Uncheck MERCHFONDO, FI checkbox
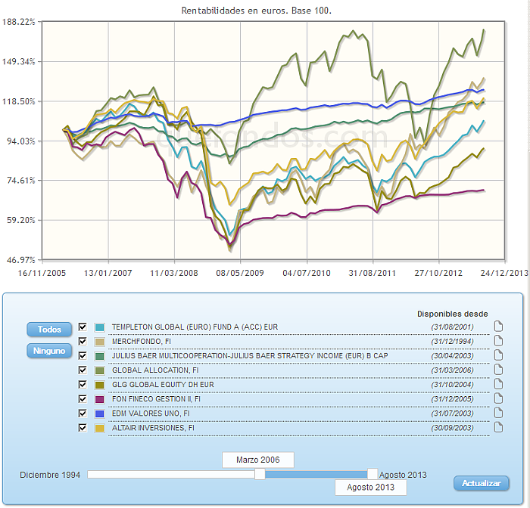Viewport: 530px width, 508px height. (83, 341)
